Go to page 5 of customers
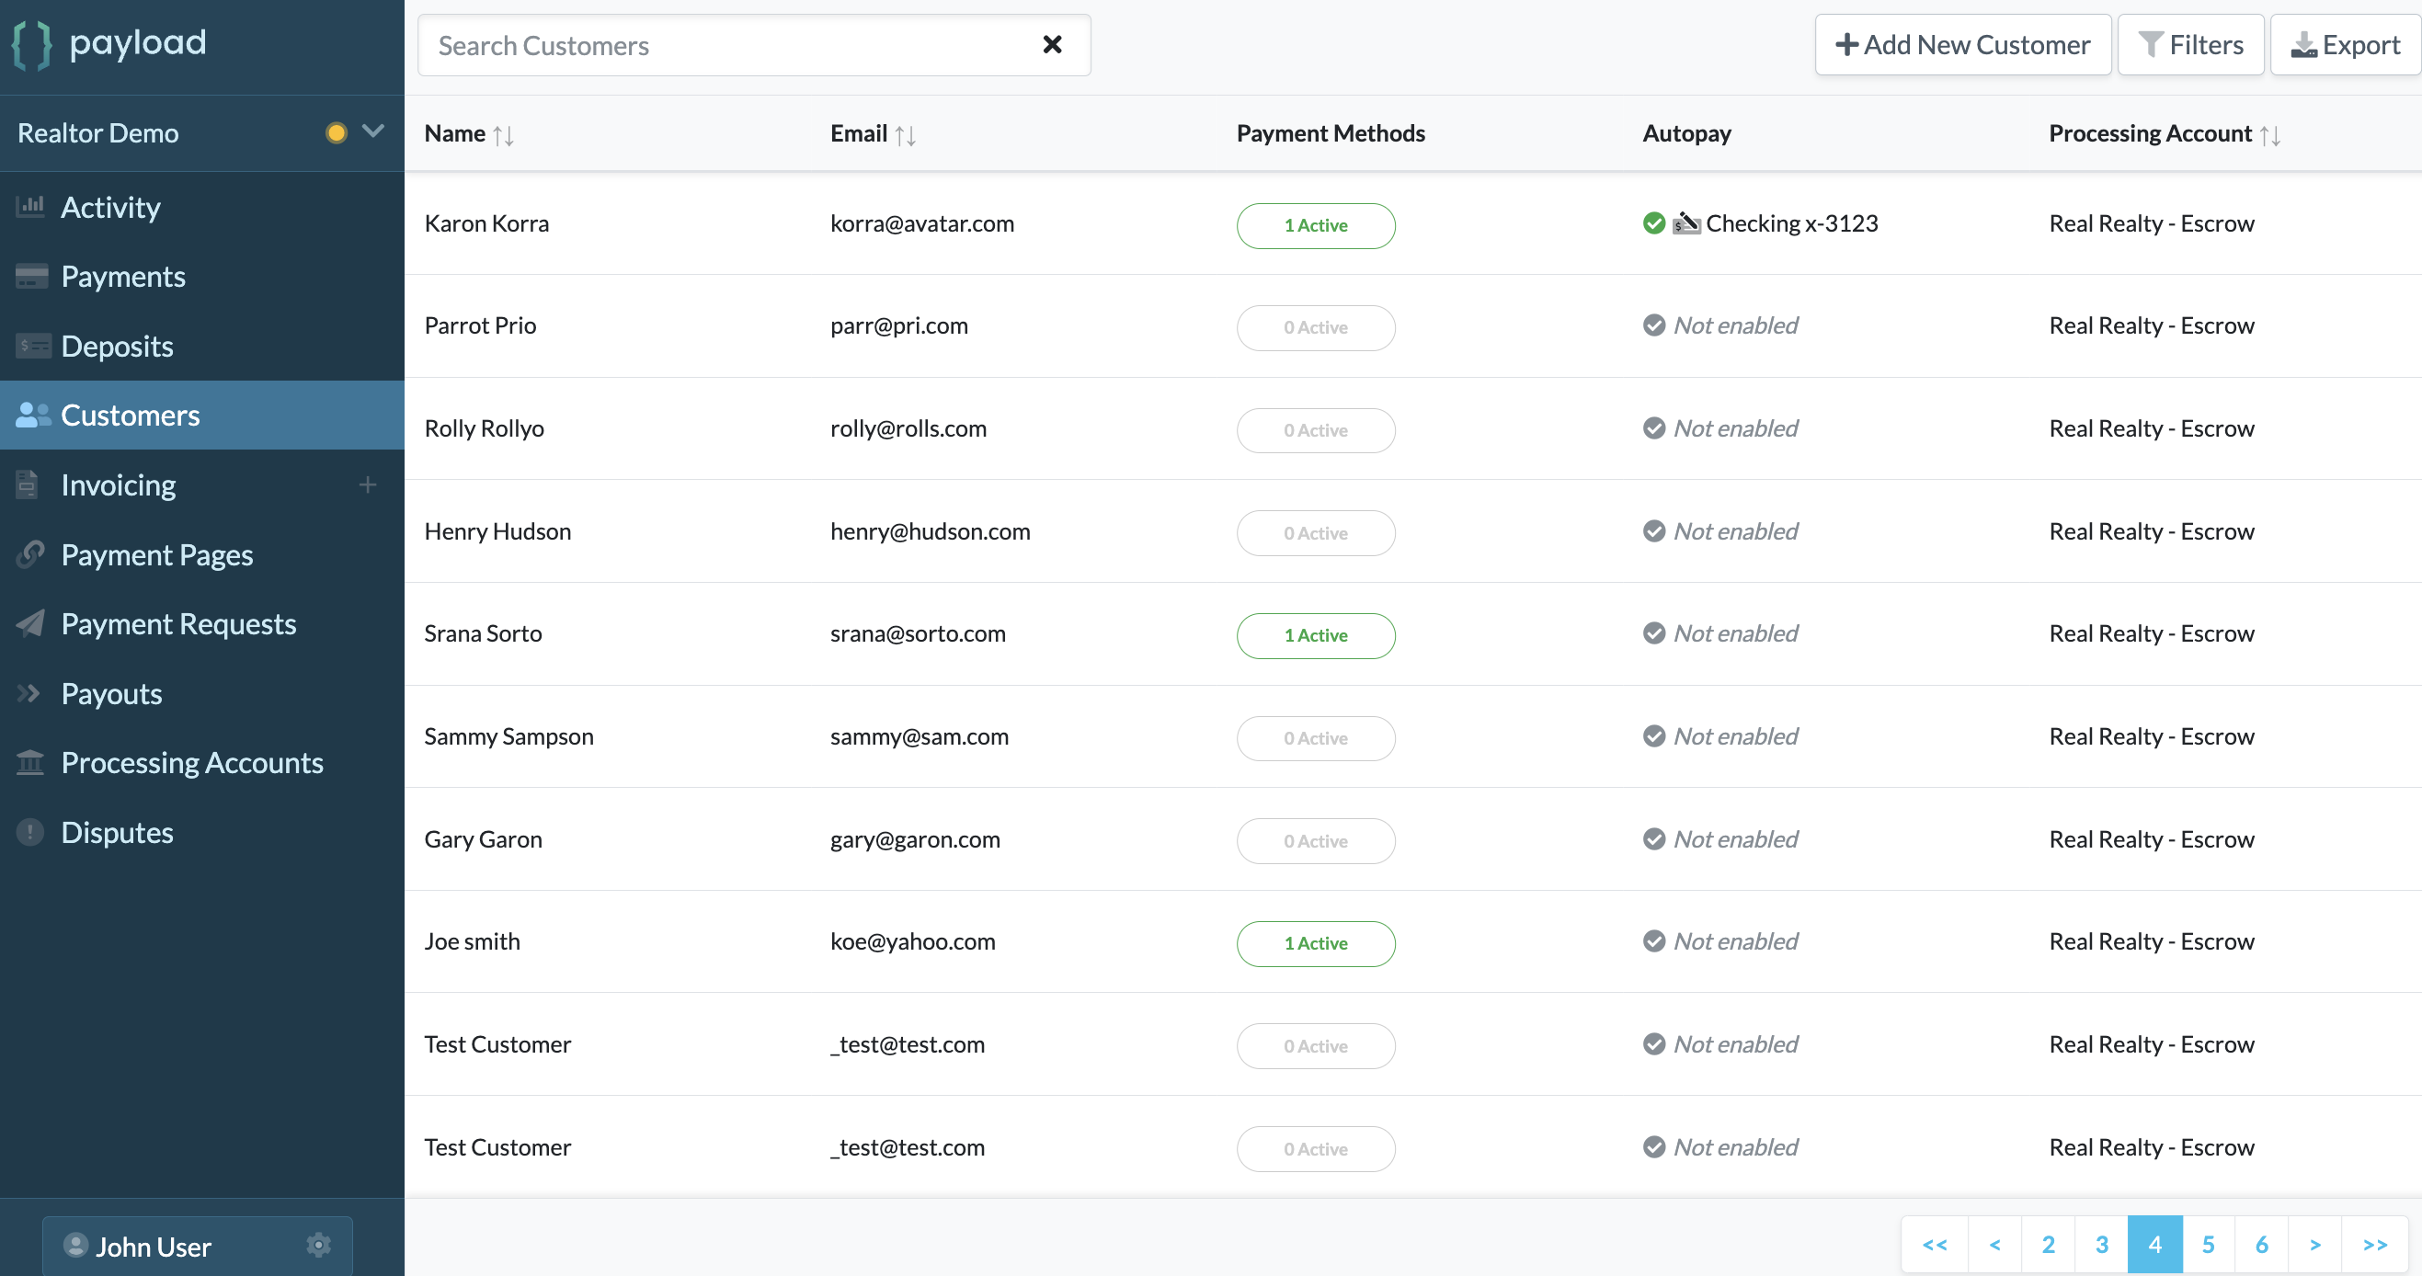2422x1276 pixels. (2208, 1244)
